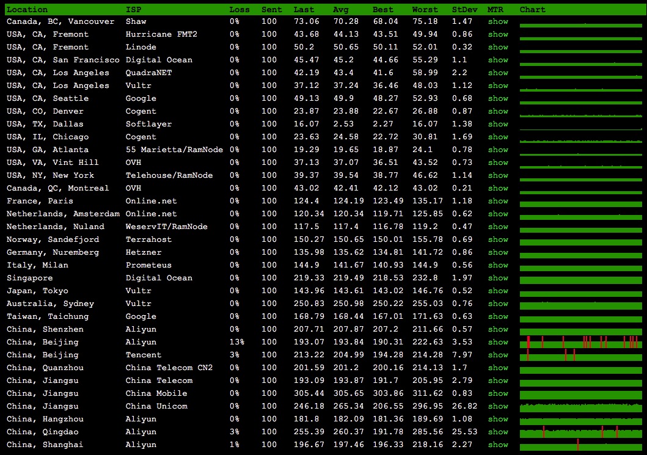The height and width of the screenshot is (455, 647).
Task: Select the Prometeus ISP cell
Action: 148,265
